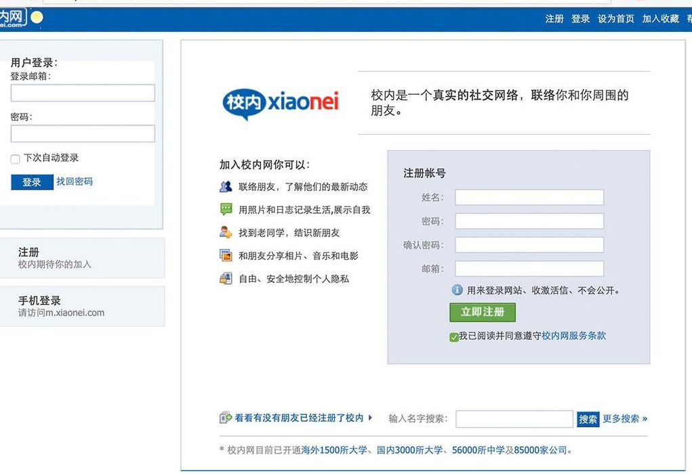Click the green 立即注册 button
Viewport: 692px width, 474px height.
tap(483, 312)
